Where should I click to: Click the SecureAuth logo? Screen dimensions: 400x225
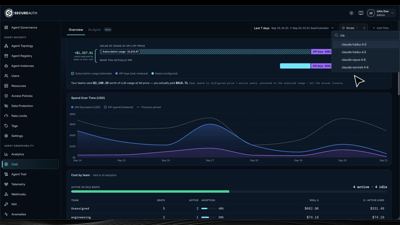(x=21, y=13)
